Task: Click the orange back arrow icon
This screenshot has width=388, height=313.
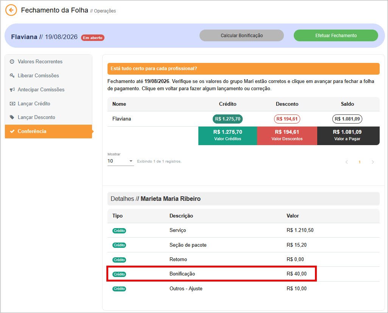Action: (x=11, y=10)
